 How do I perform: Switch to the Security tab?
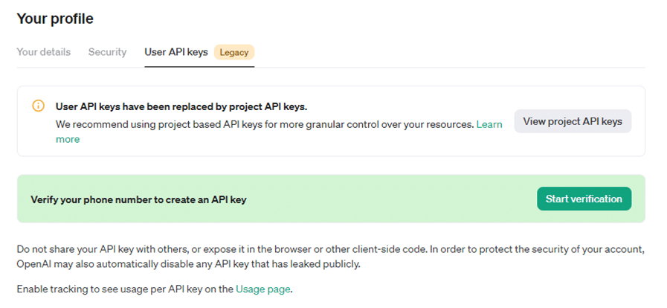[x=107, y=52]
